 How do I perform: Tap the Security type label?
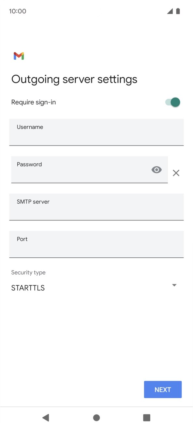point(28,272)
